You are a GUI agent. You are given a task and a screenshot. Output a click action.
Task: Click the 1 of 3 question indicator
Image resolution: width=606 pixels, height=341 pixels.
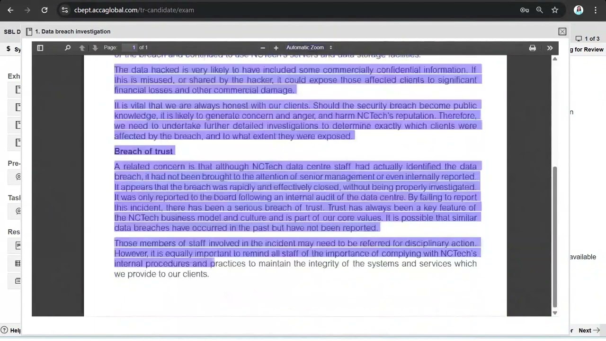point(588,39)
